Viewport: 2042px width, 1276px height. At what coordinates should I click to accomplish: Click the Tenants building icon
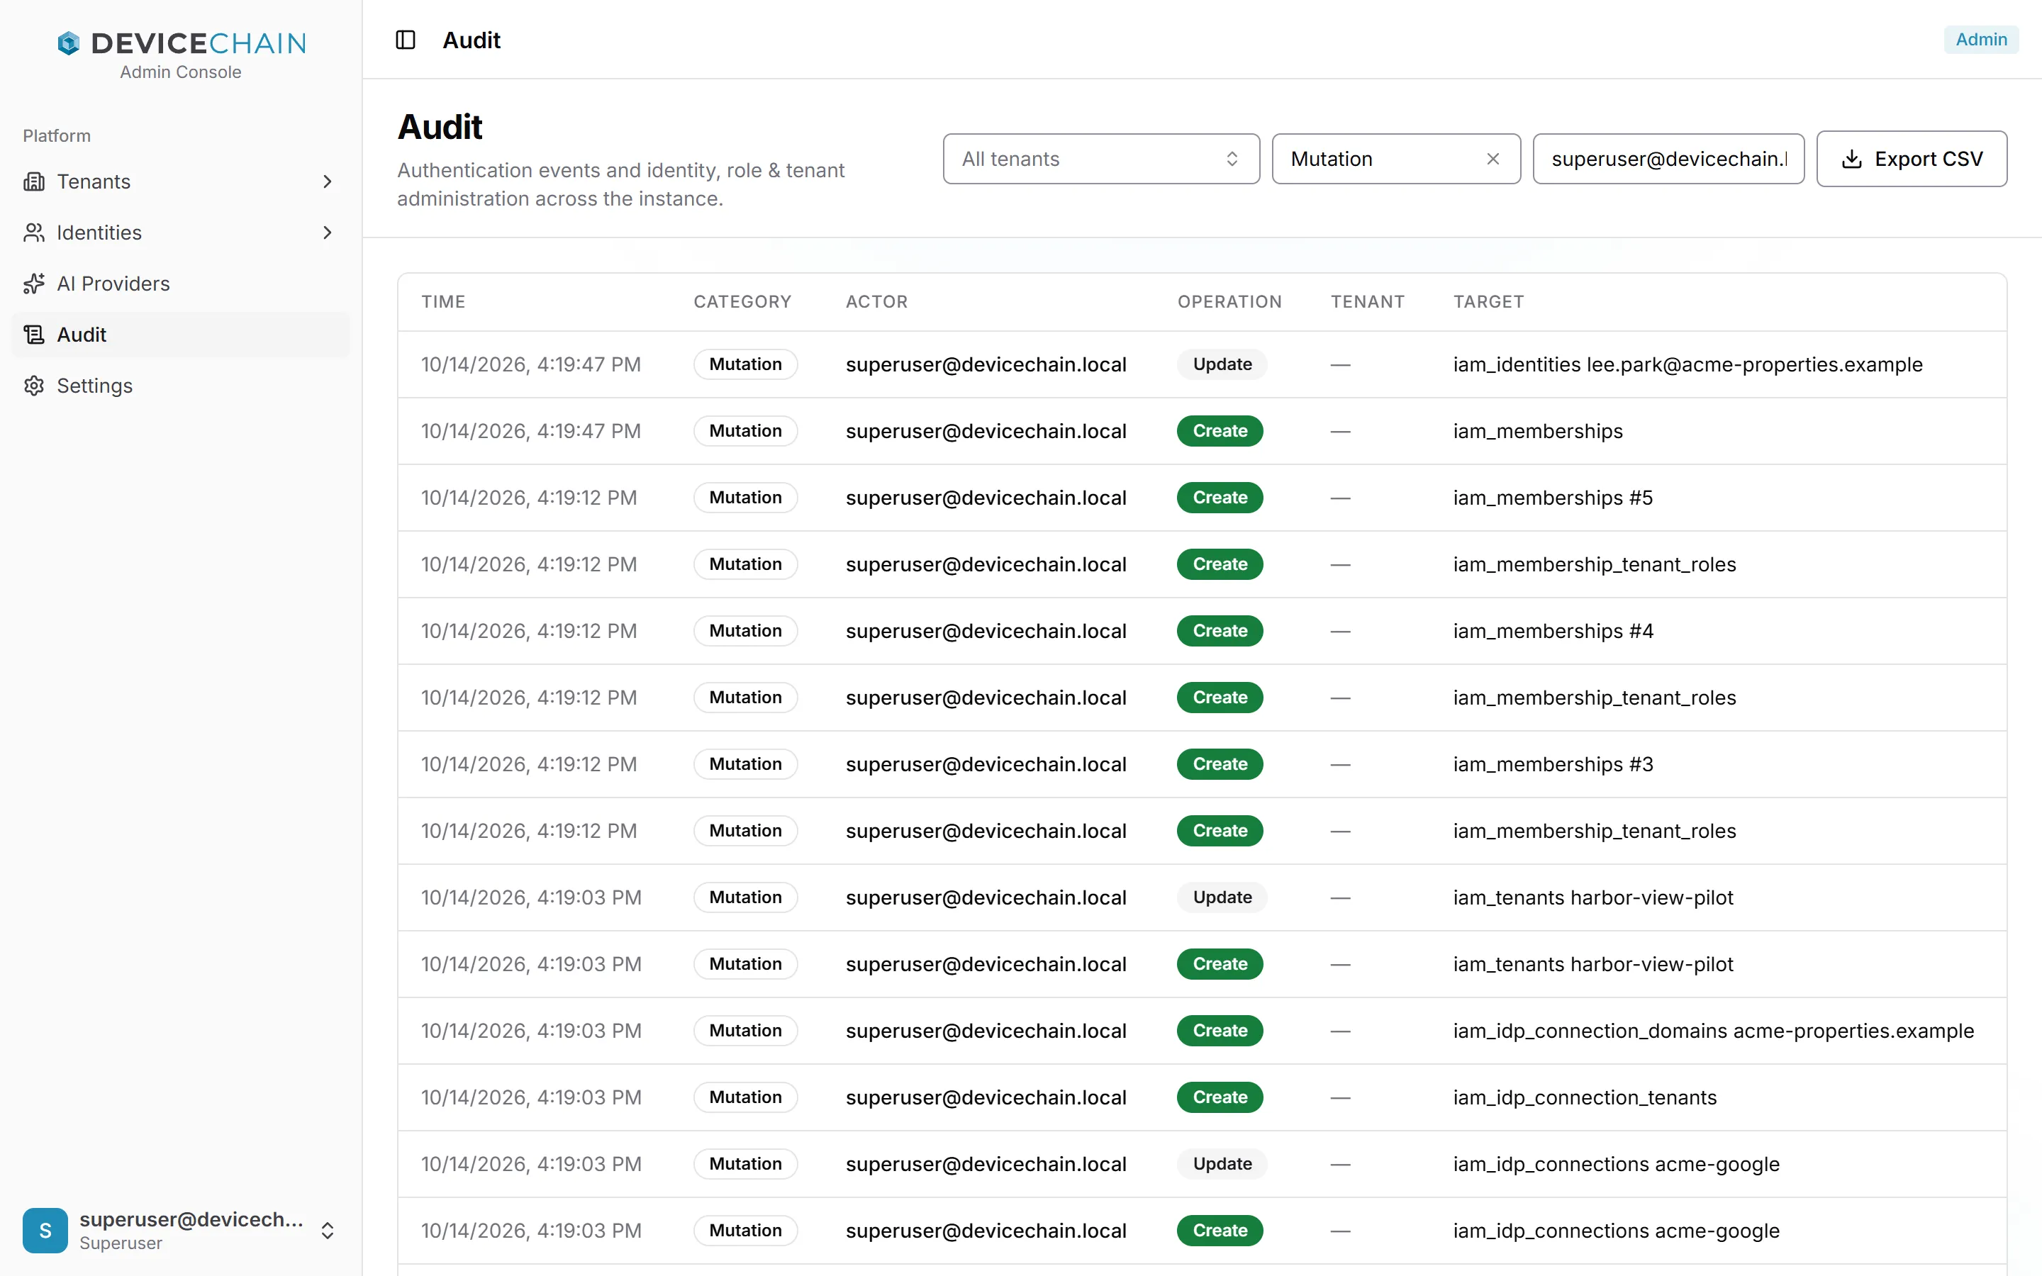[34, 181]
